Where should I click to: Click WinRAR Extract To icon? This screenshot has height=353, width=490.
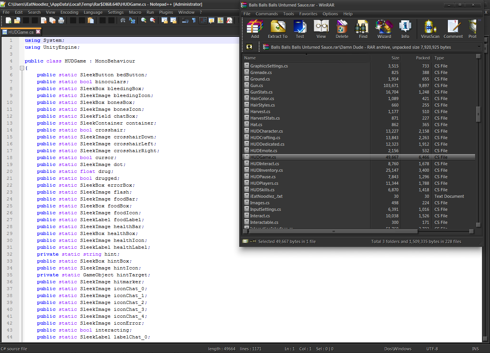[278, 29]
